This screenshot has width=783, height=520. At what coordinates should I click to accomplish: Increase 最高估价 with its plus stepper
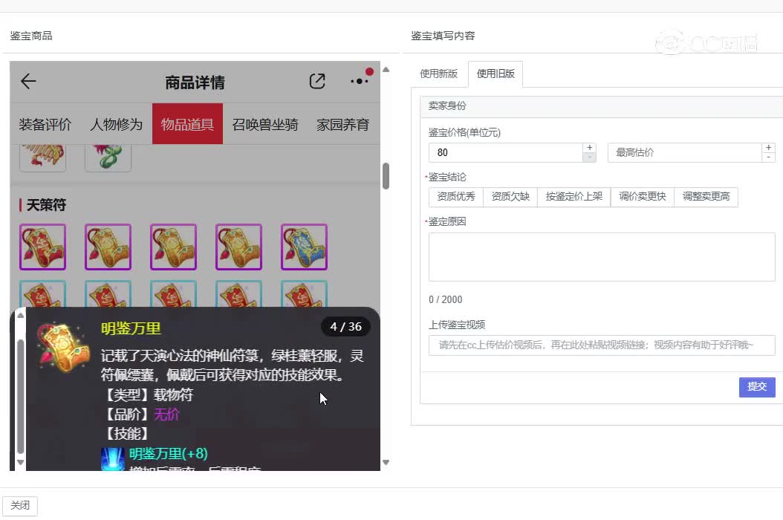tap(769, 148)
